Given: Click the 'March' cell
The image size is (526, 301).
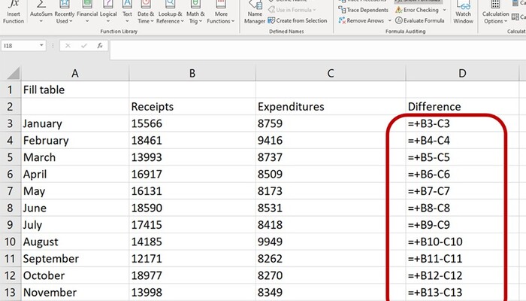Looking at the screenshot, I should pos(75,157).
